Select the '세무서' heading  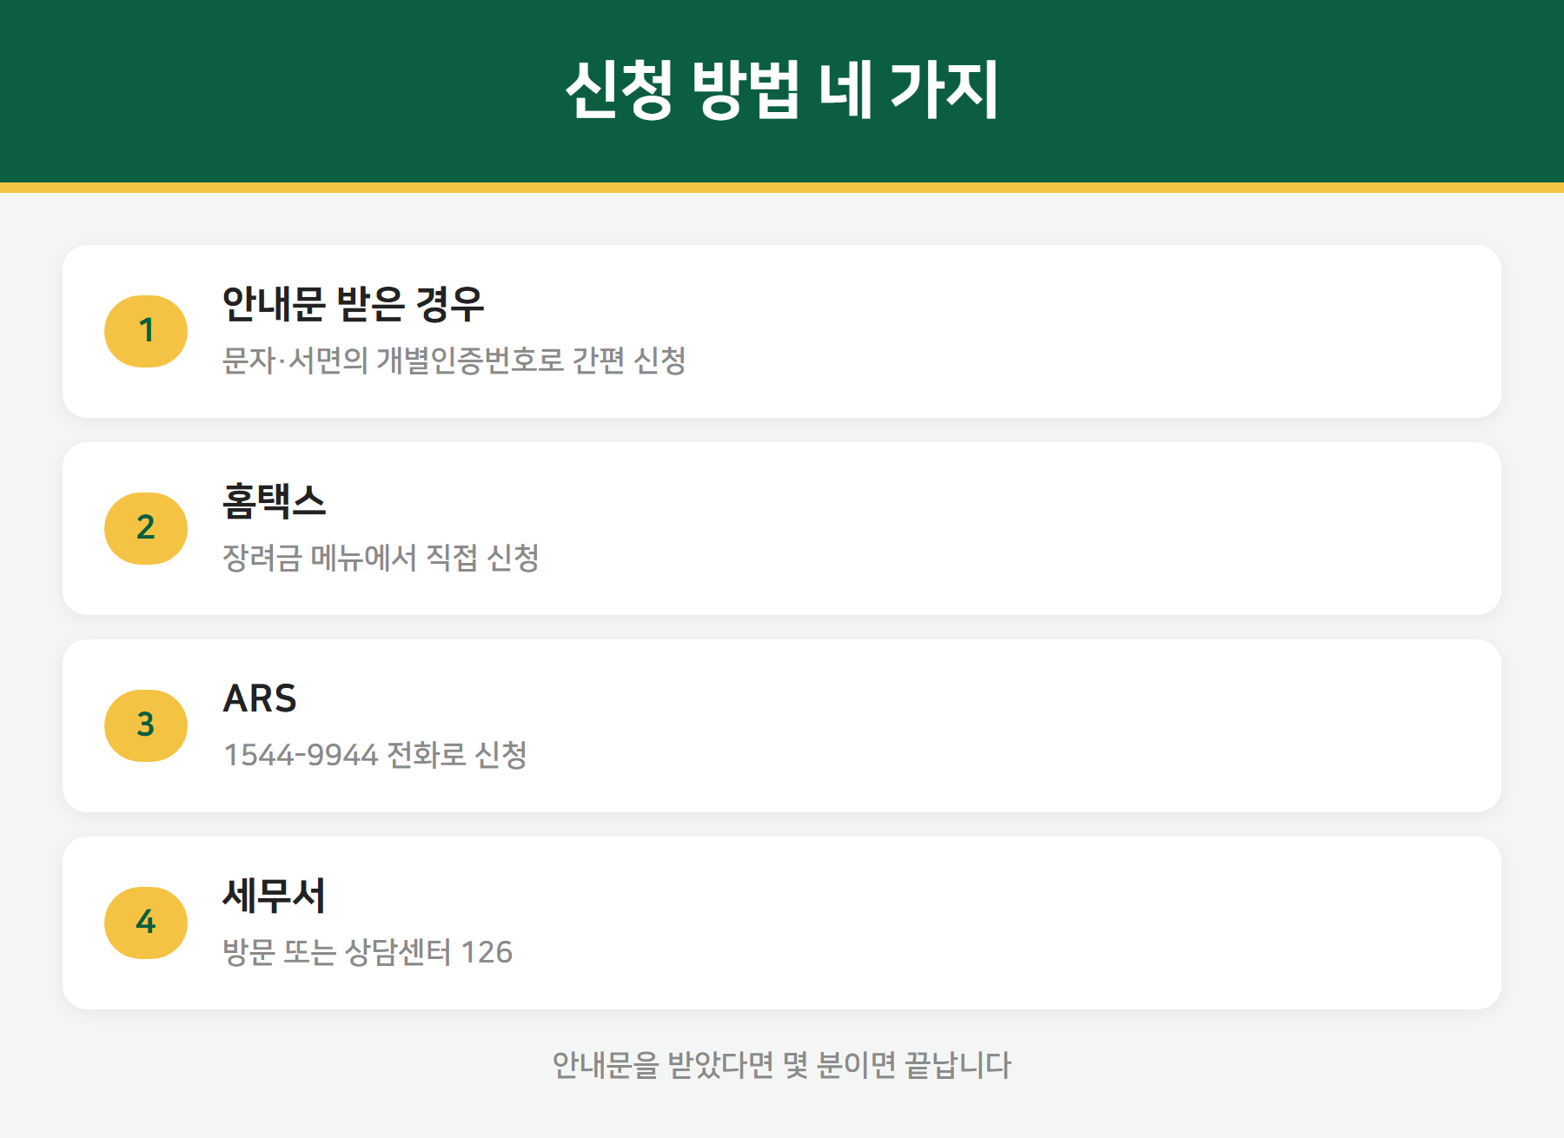tap(274, 896)
